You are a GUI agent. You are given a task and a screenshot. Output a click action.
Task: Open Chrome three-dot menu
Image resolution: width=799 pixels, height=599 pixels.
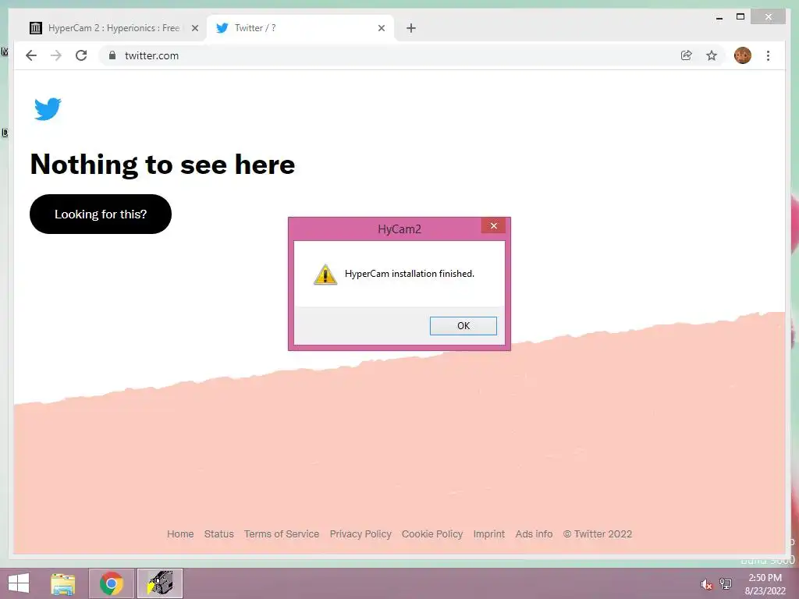(x=768, y=55)
